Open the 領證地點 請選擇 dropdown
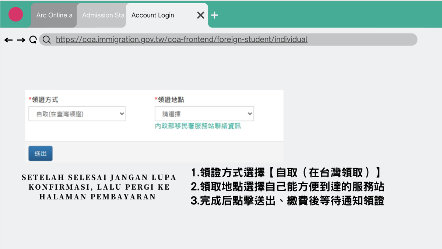The height and width of the screenshot is (249, 442). coord(204,113)
